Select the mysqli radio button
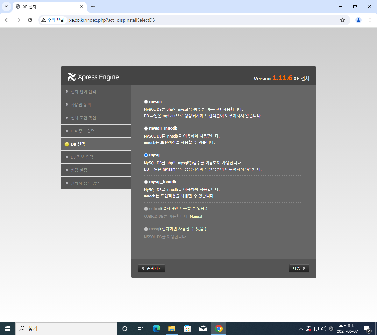This screenshot has height=335, width=377. point(146,102)
